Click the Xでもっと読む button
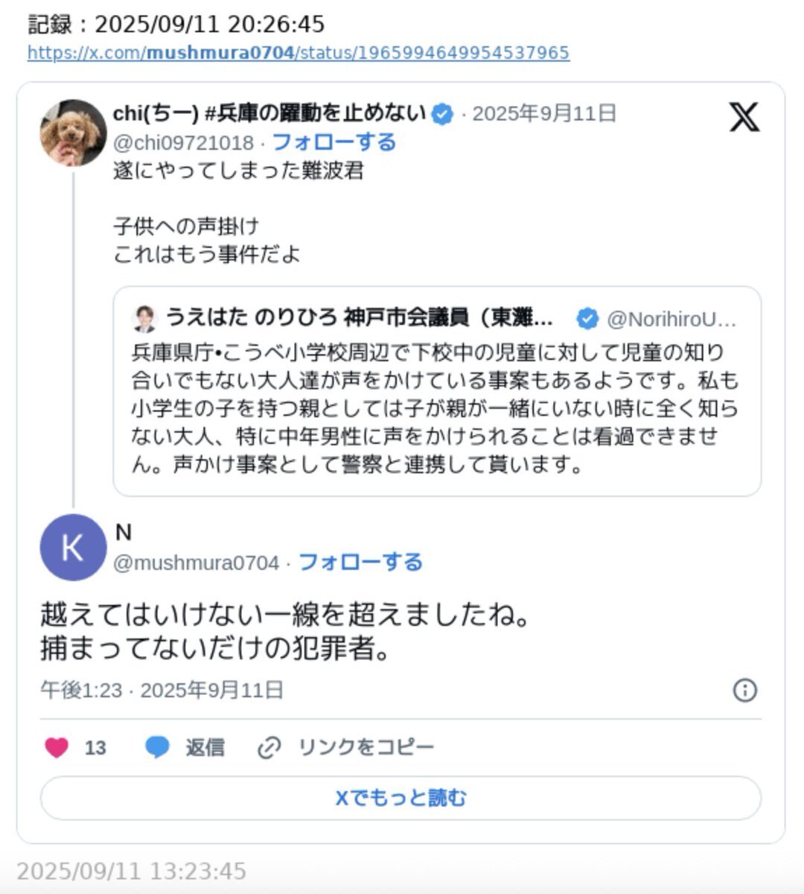Screen dimensions: 804x894 coord(401,798)
